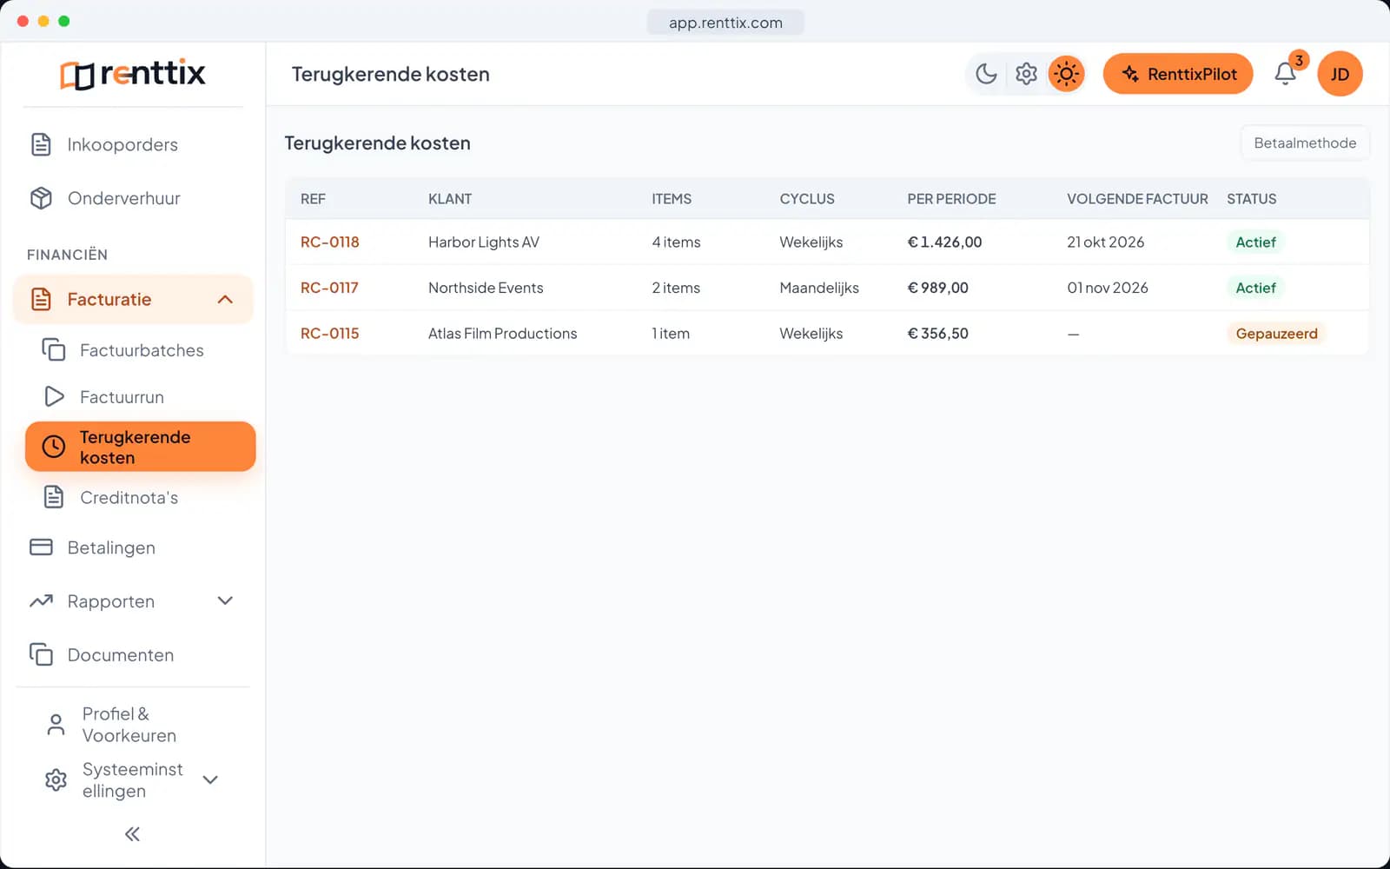Select system theme gear icon

coord(1026,74)
